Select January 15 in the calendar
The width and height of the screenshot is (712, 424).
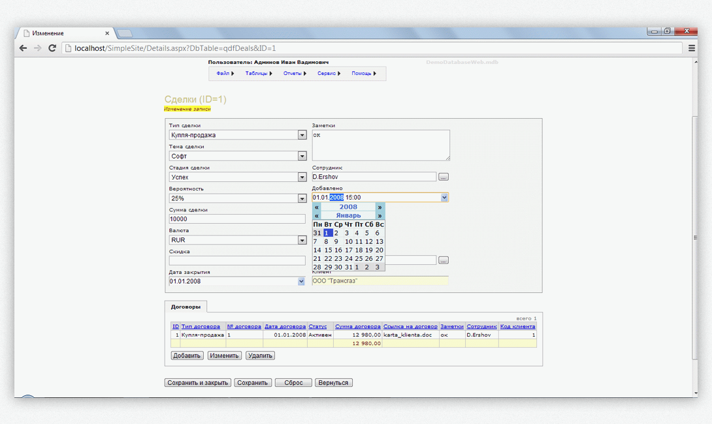tap(328, 250)
